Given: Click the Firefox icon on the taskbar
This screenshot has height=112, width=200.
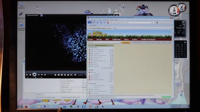Looking at the screenshot, I should [26, 107].
